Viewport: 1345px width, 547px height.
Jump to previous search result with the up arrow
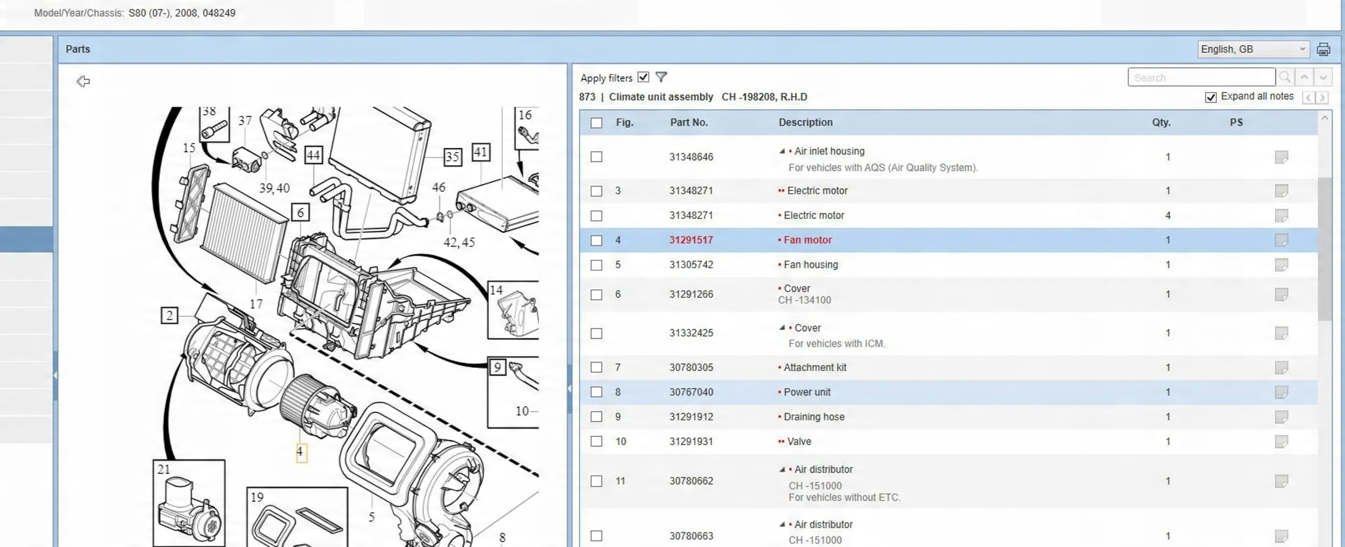pos(1304,77)
